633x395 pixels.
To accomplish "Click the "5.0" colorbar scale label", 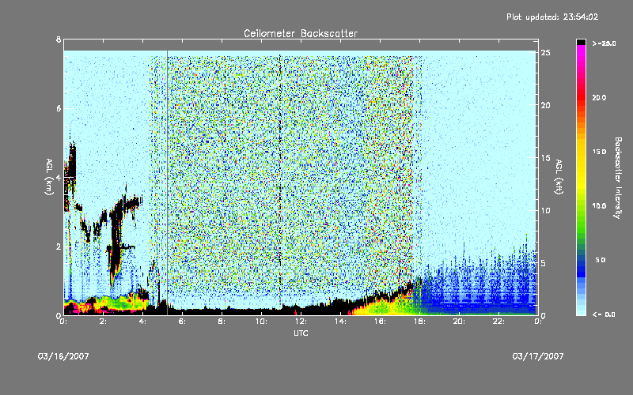I will click(x=601, y=260).
